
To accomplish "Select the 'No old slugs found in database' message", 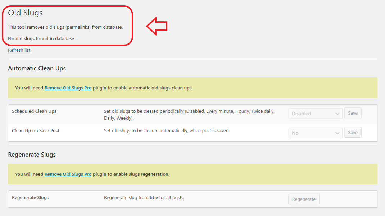I will click(x=41, y=38).
